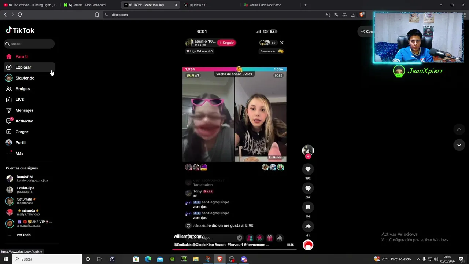Open a new browser tab

[x=305, y=5]
